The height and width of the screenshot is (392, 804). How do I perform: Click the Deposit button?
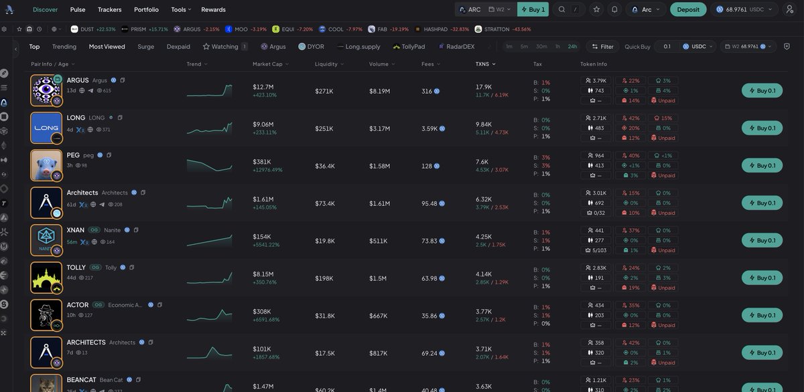pyautogui.click(x=687, y=9)
